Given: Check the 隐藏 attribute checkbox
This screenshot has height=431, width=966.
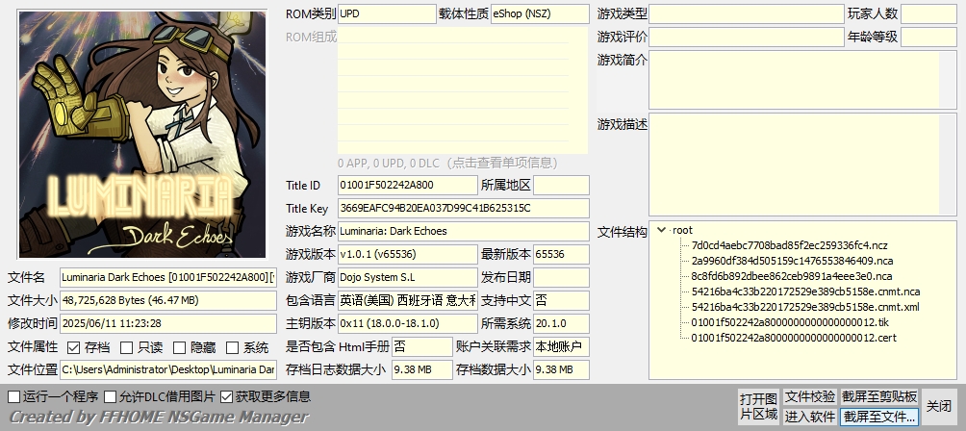Looking at the screenshot, I should click(x=179, y=347).
